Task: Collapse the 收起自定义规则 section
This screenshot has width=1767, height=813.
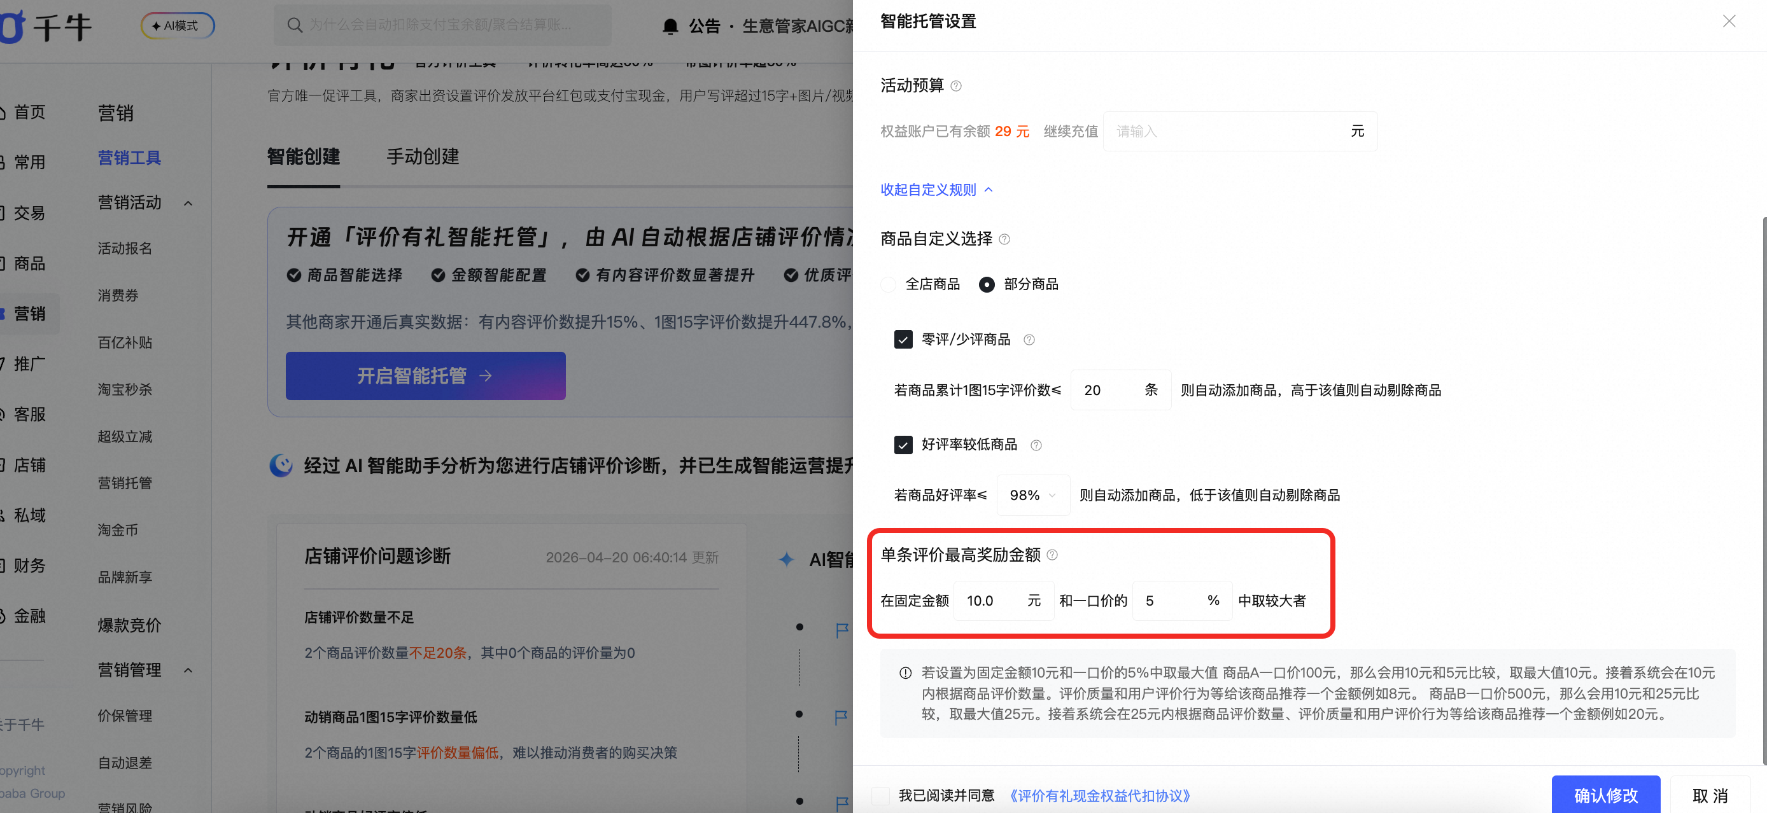Action: tap(936, 190)
